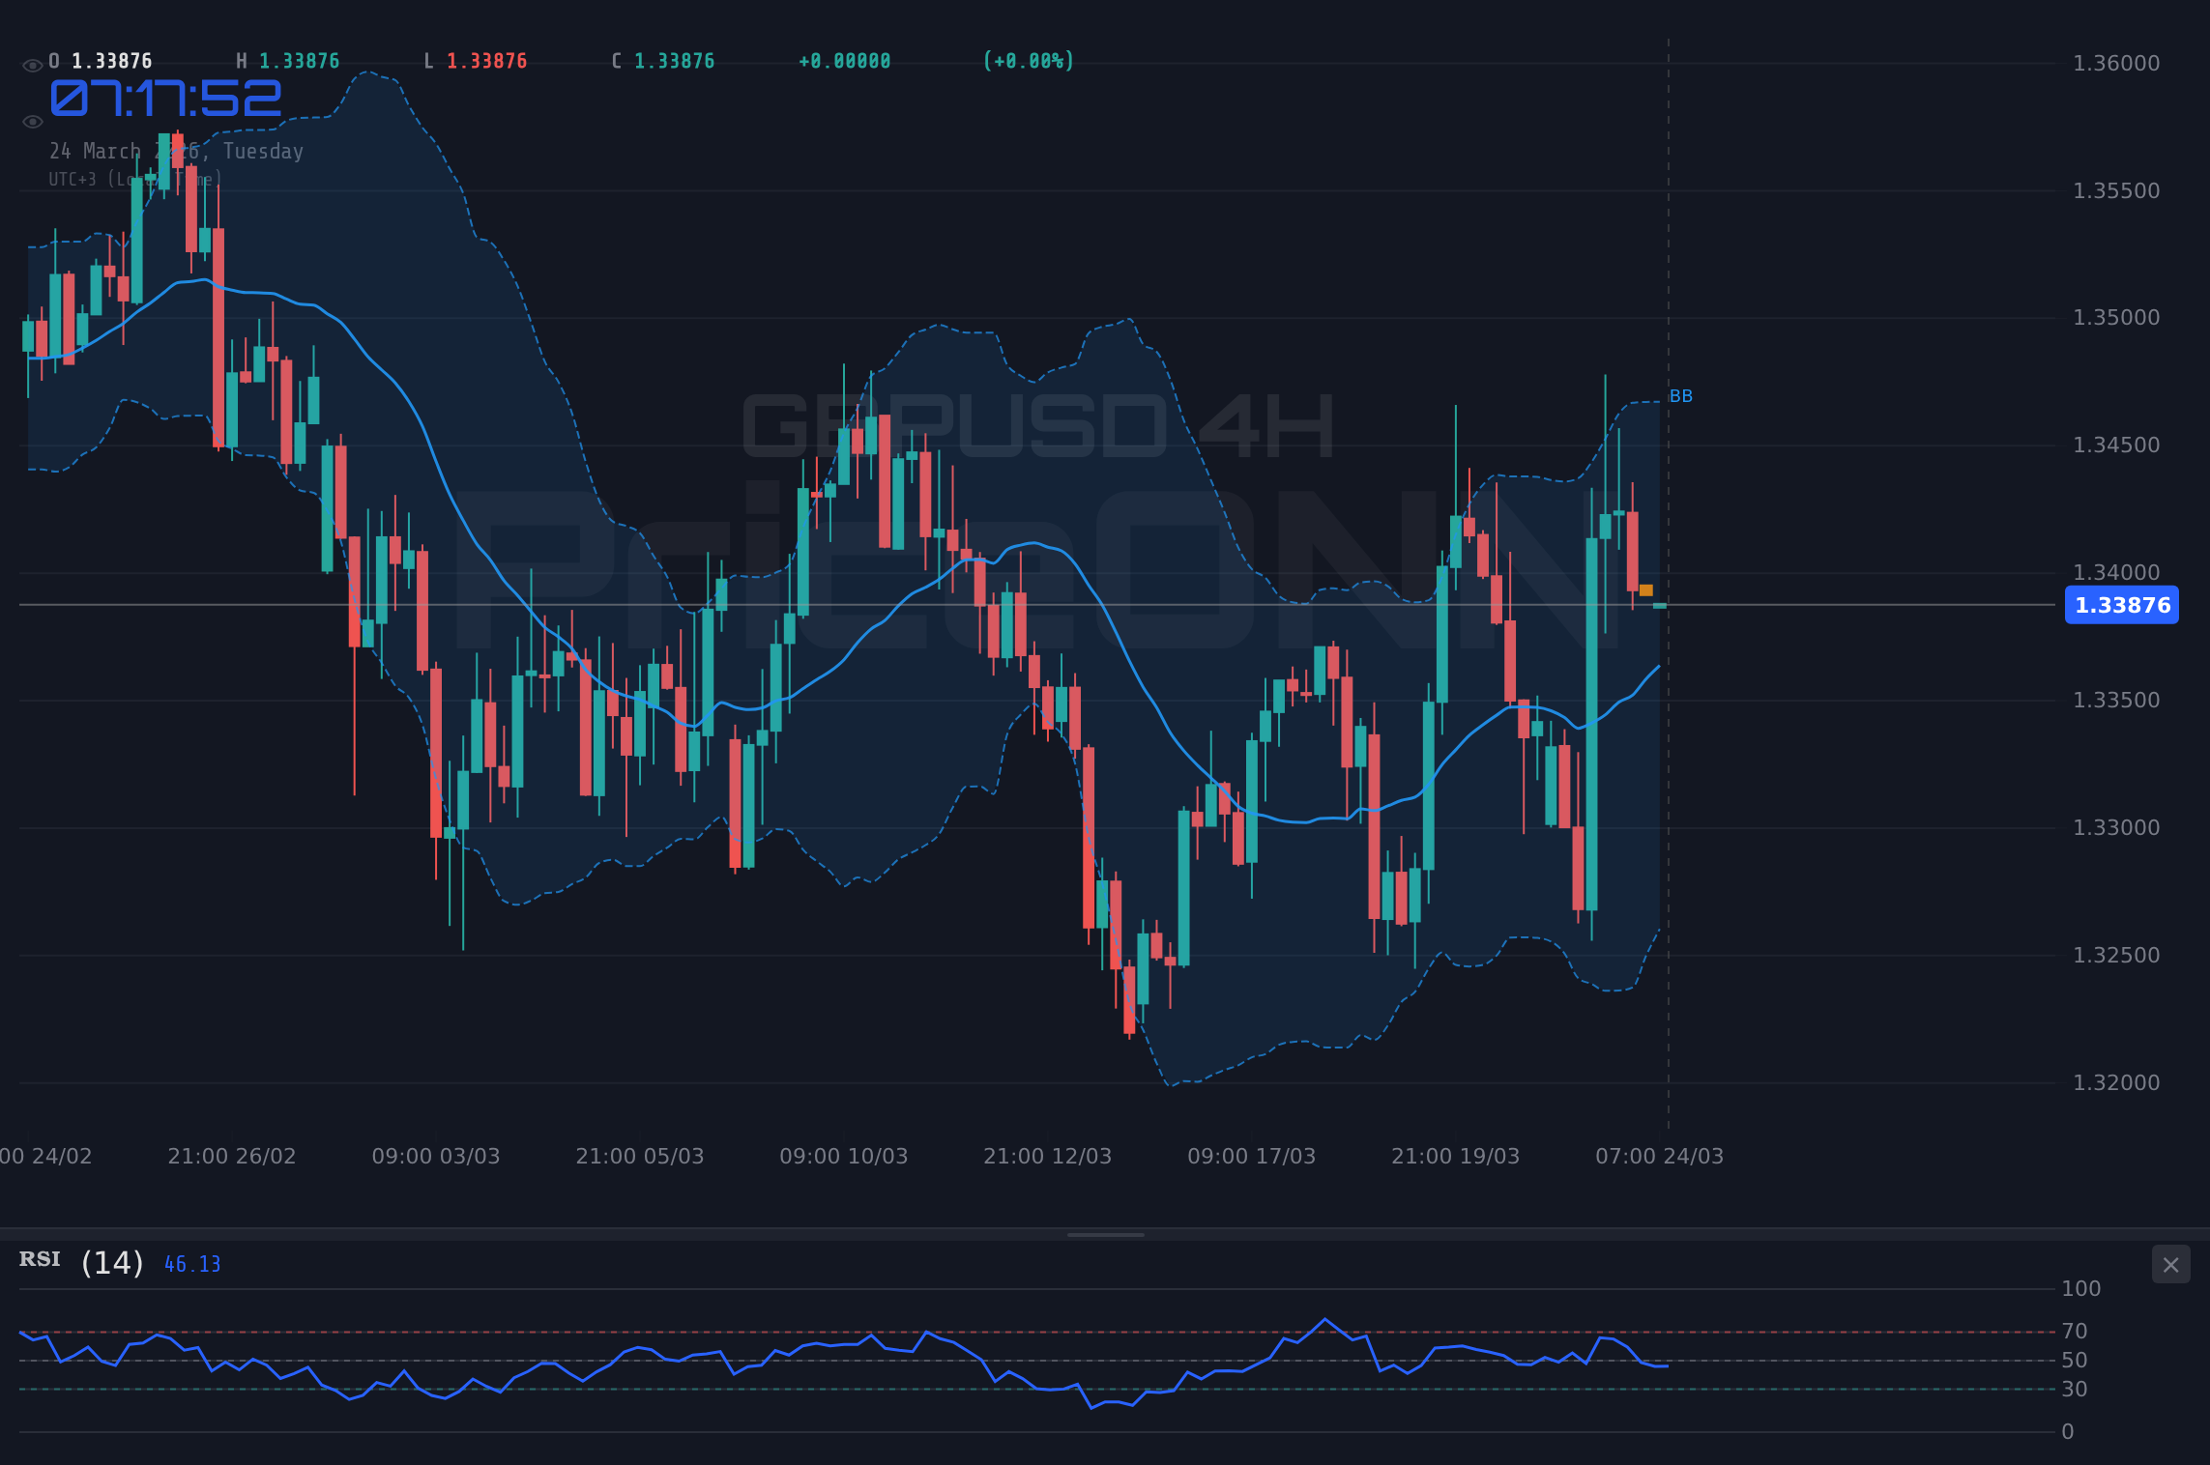
Task: Select the percent change (+0.00%) readout
Action: pos(1028,60)
